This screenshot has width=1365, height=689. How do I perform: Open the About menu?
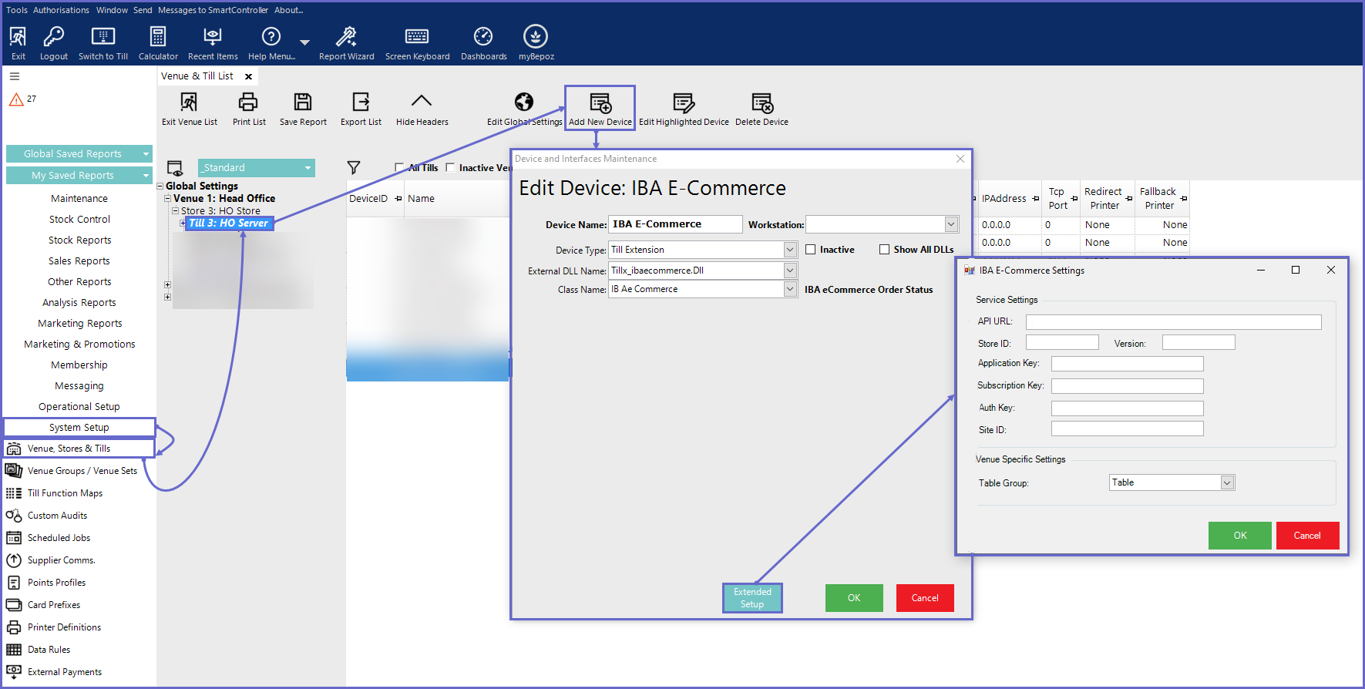click(289, 10)
